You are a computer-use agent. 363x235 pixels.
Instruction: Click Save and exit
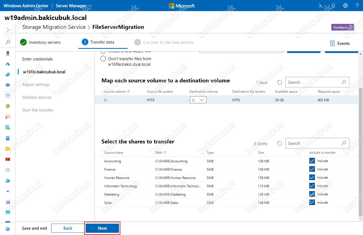pos(34,228)
